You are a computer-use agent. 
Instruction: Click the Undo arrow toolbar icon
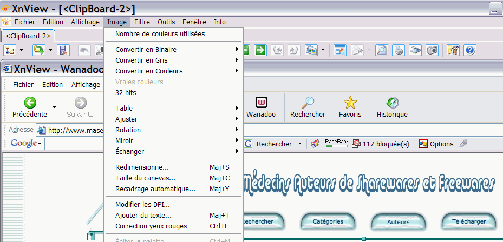point(84,50)
